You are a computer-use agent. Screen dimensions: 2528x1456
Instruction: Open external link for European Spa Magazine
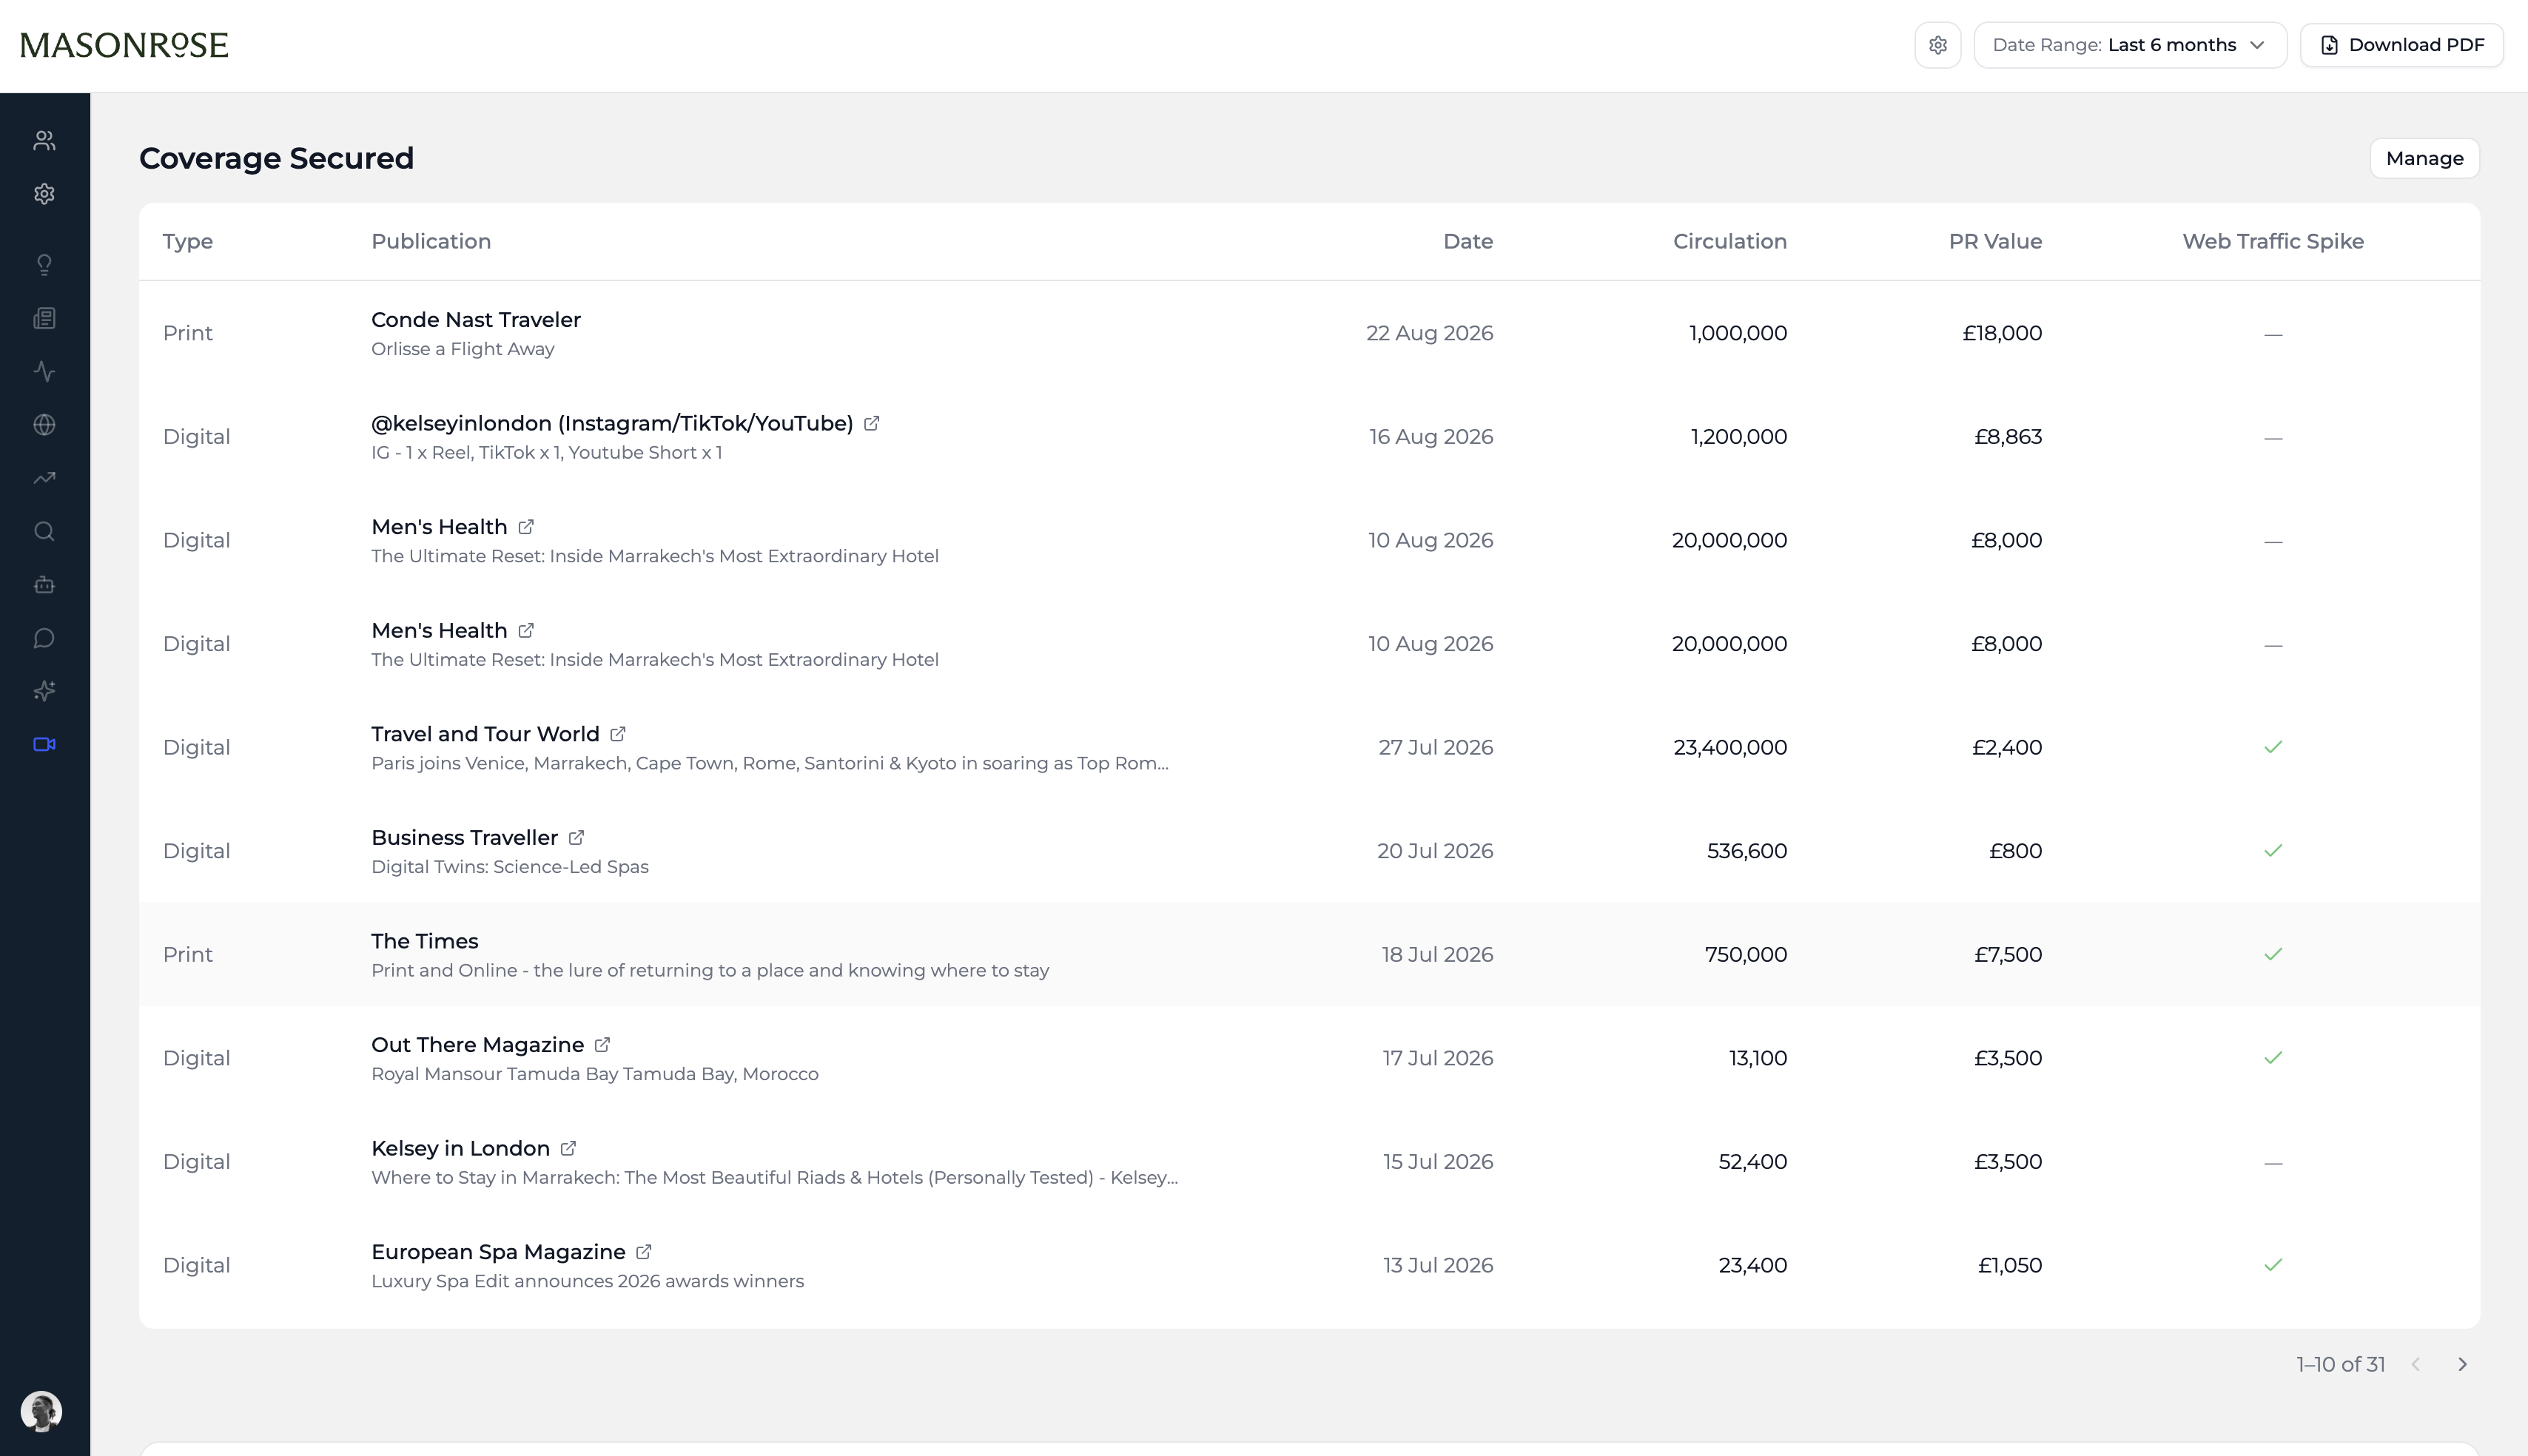[x=644, y=1252]
